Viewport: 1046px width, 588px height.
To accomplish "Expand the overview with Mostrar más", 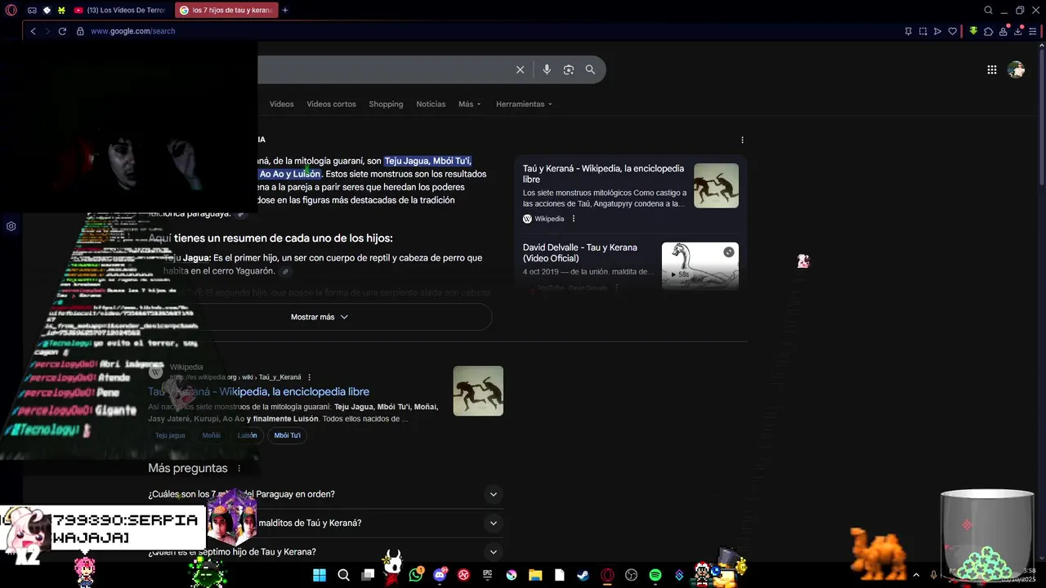I will click(x=320, y=317).
